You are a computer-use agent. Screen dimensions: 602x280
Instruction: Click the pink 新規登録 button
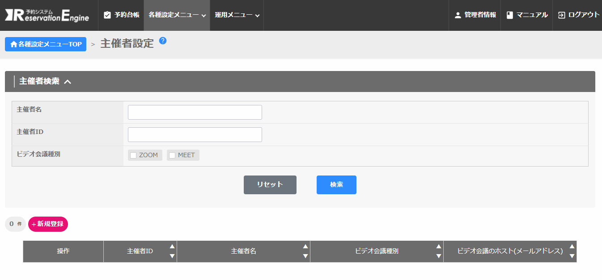click(48, 224)
